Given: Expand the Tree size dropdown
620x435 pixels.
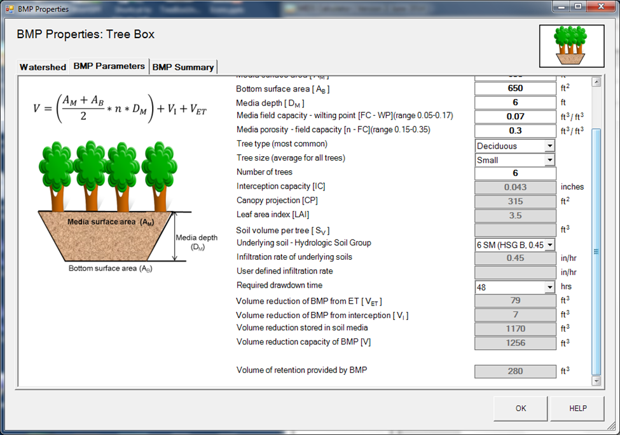Looking at the screenshot, I should [549, 160].
